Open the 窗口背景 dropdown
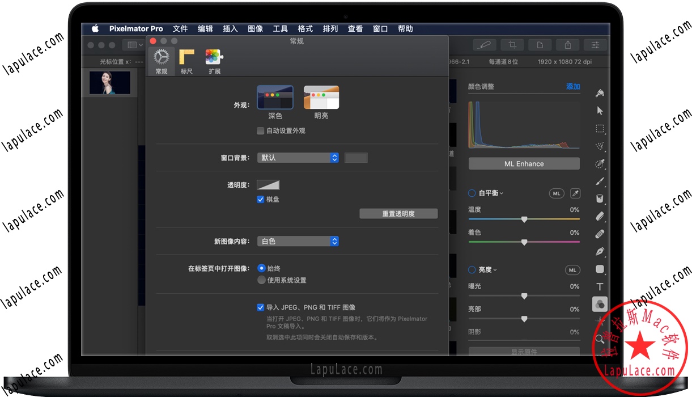Viewport: 692px width, 397px height. (x=298, y=158)
